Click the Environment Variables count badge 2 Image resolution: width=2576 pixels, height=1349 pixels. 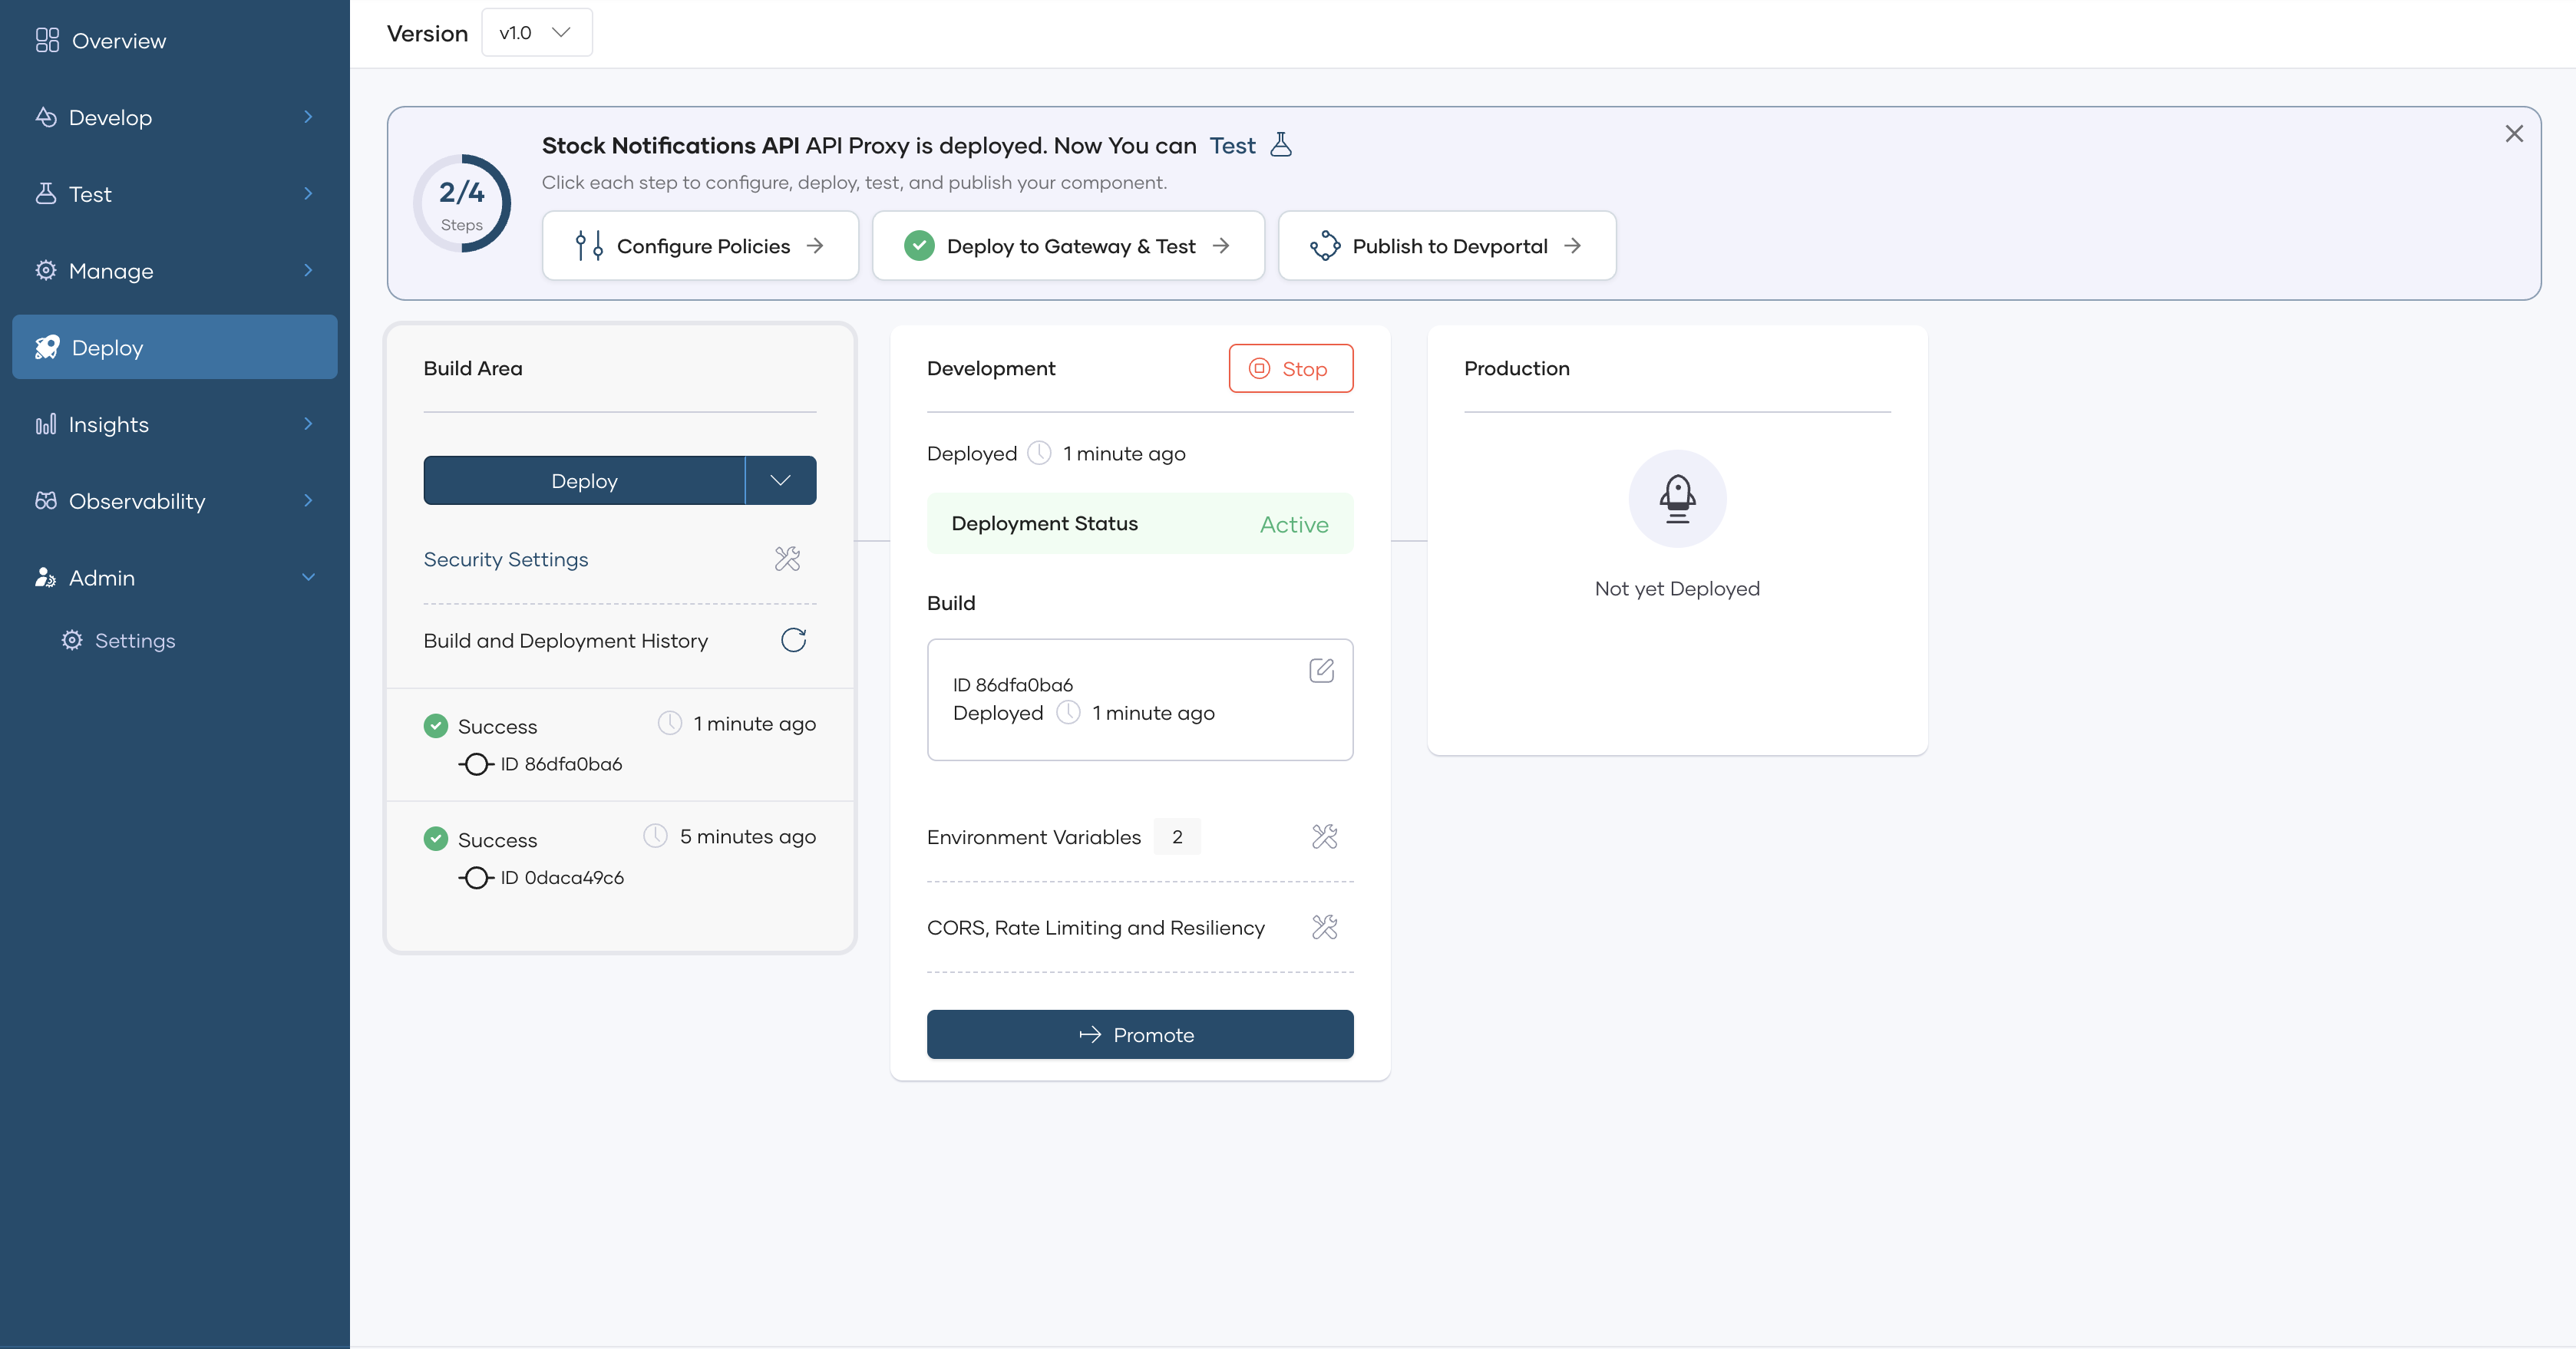tap(1177, 837)
